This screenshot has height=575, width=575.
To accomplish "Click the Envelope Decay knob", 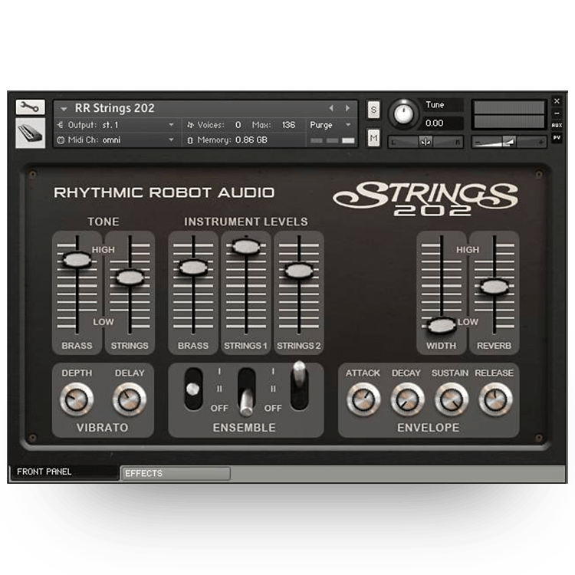I will (x=407, y=399).
